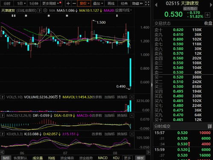Select 画线 drawing tool

point(111,3)
